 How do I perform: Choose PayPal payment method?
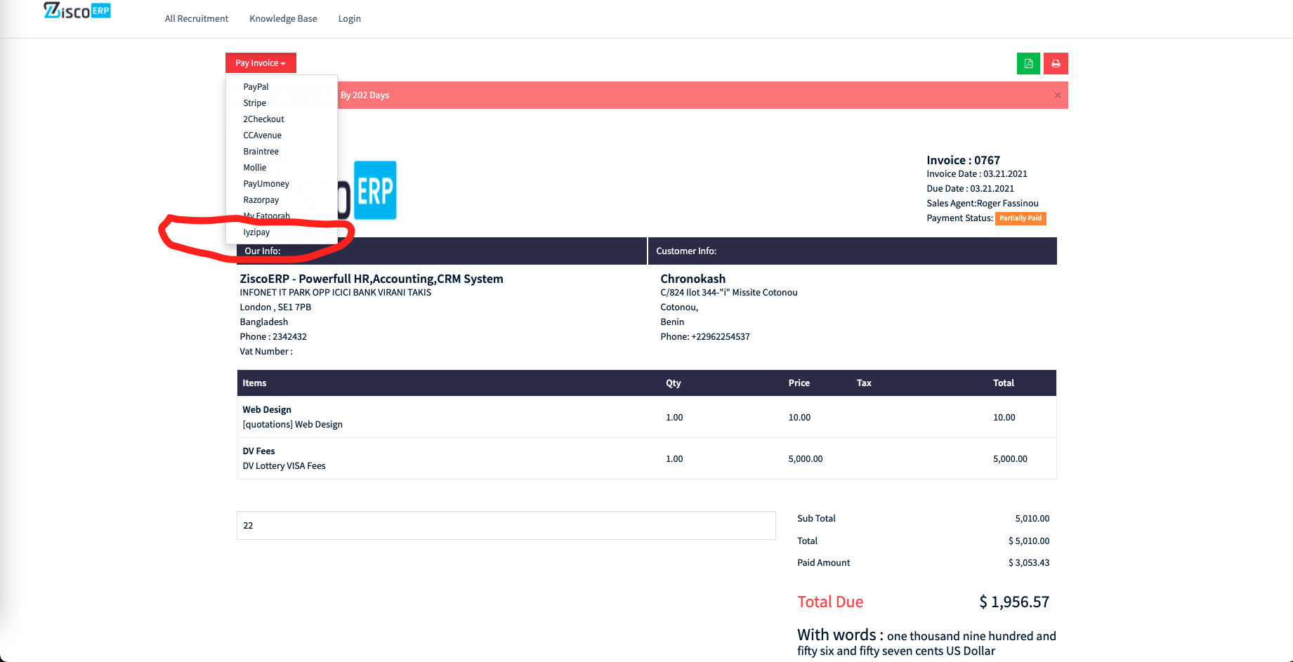[256, 86]
